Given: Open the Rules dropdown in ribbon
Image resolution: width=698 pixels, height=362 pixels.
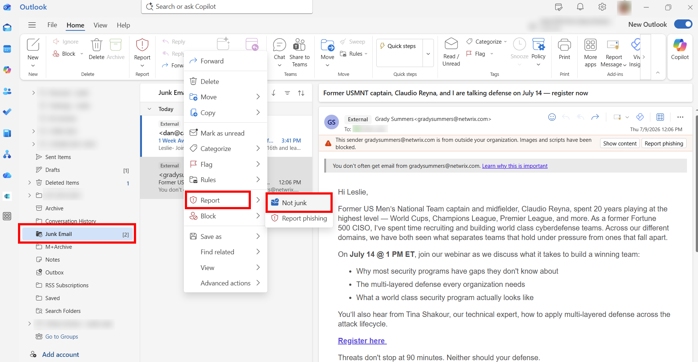Looking at the screenshot, I should click(x=366, y=54).
